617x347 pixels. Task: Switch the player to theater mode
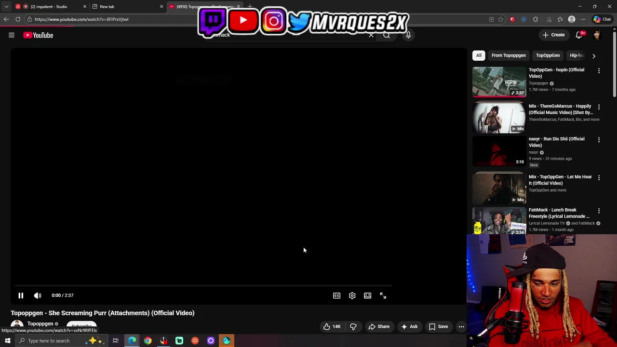(x=367, y=295)
